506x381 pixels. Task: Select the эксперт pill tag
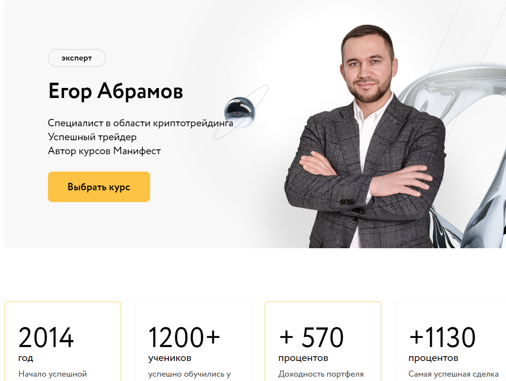pyautogui.click(x=77, y=58)
